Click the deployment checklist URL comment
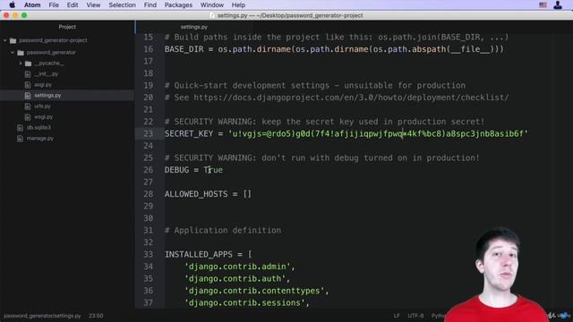Image resolution: width=573 pixels, height=322 pixels. pyautogui.click(x=351, y=97)
